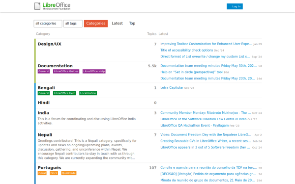The width and height of the screenshot is (295, 184).
Task: Click the 'Topics' column header
Action: (151, 34)
